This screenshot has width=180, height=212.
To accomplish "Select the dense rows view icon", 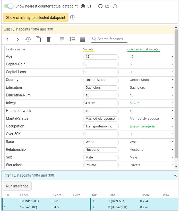I will click(x=82, y=39).
